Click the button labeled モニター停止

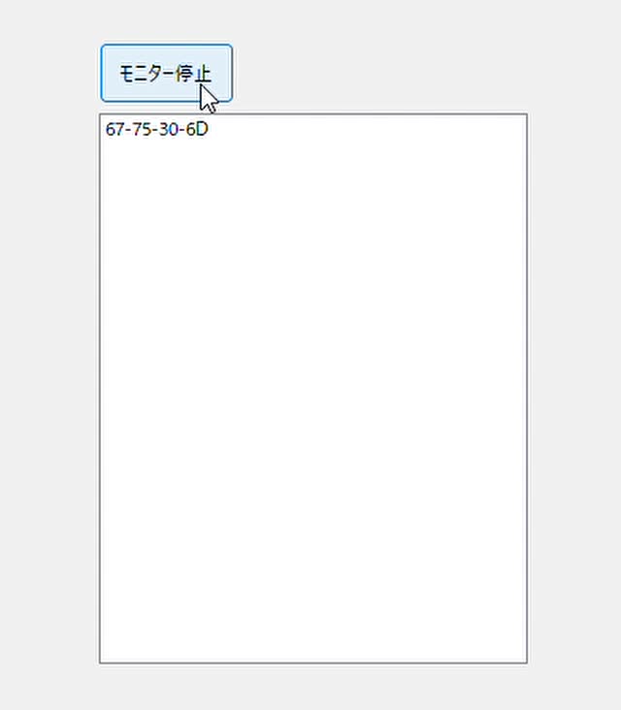[x=166, y=73]
